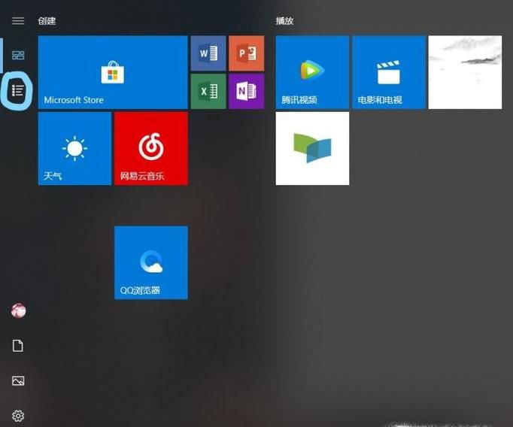The width and height of the screenshot is (513, 427).
Task: Open the Word tile
Action: 208,53
